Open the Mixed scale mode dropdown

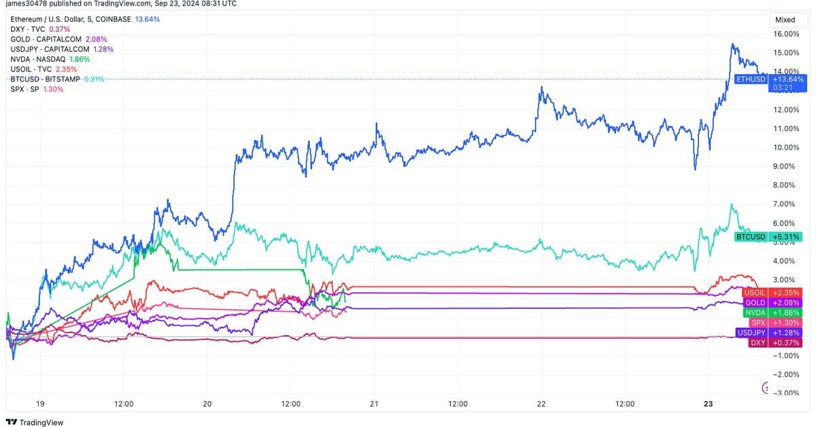click(x=787, y=20)
